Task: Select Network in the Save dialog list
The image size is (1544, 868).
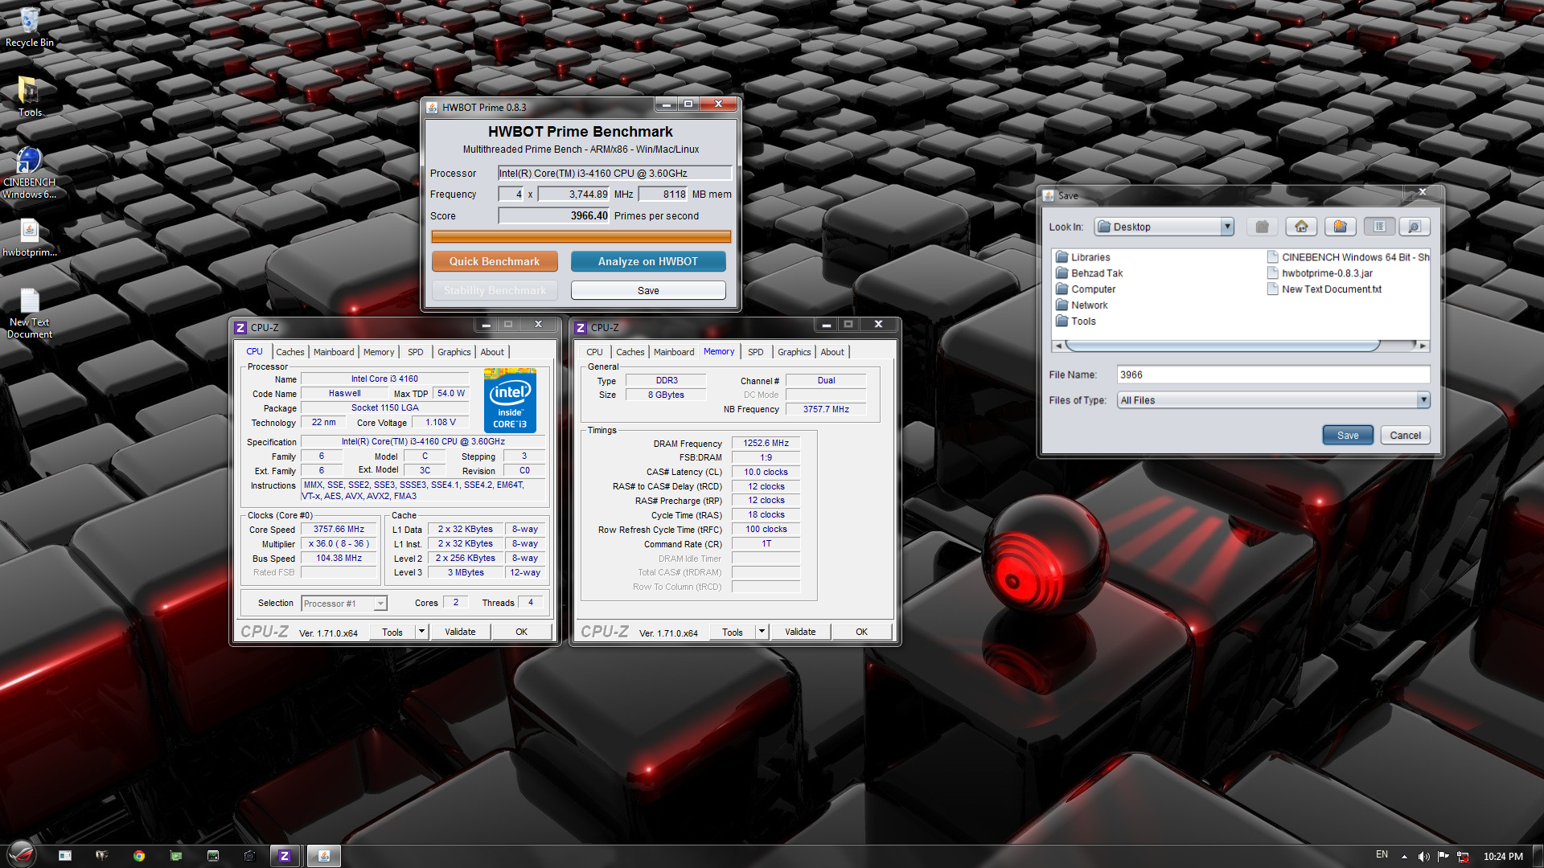Action: click(x=1082, y=305)
